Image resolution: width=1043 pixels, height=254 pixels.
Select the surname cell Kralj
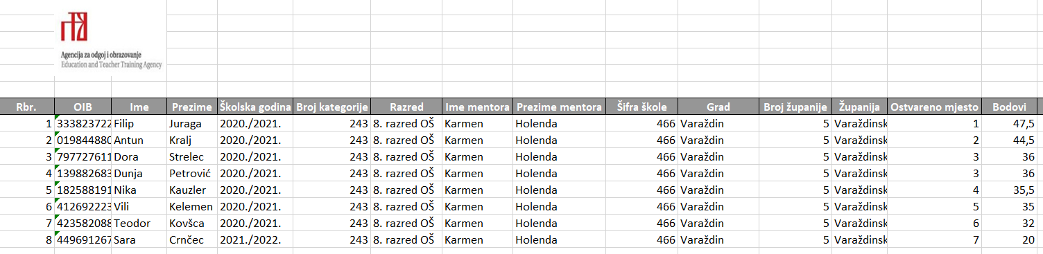click(x=192, y=140)
